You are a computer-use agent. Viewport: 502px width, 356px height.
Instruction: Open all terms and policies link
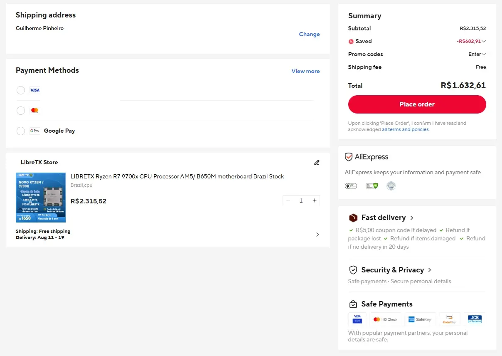(x=405, y=129)
